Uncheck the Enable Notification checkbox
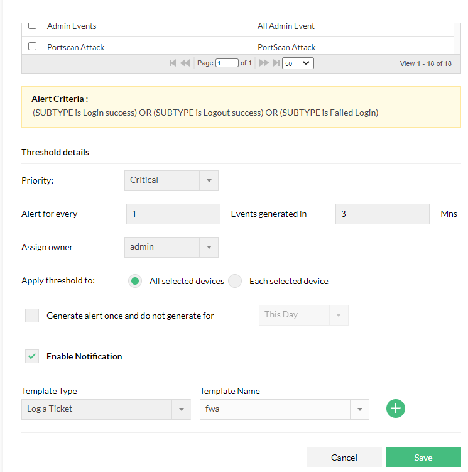468x472 pixels. click(x=32, y=356)
